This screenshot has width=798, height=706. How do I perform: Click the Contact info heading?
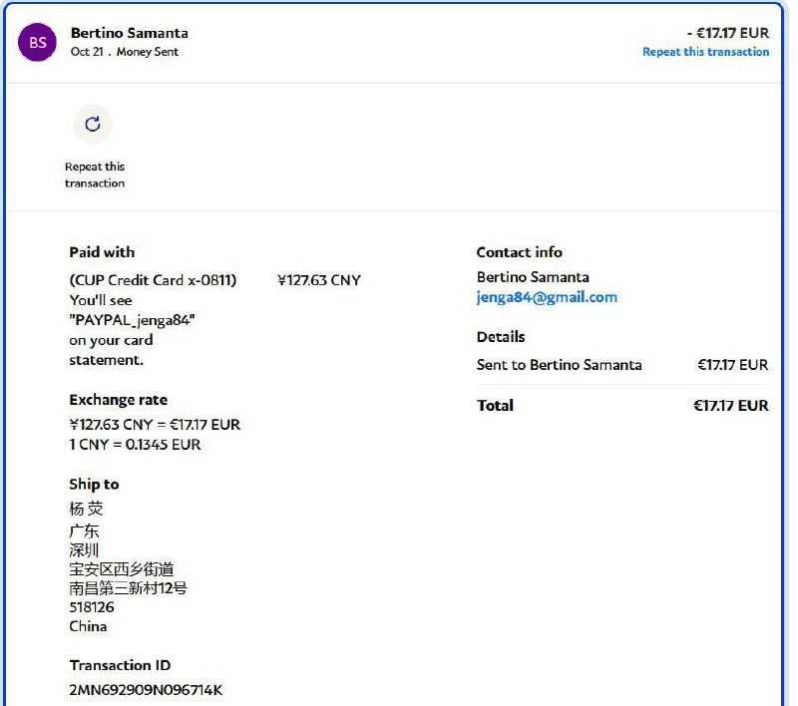[x=519, y=252]
